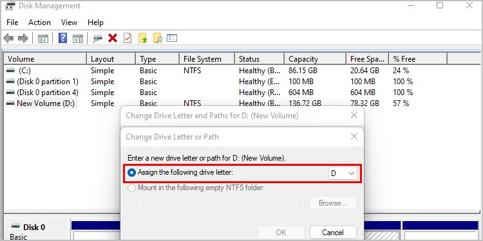Click the drive icon beside (C:)
The width and height of the screenshot is (483, 241).
(x=10, y=71)
